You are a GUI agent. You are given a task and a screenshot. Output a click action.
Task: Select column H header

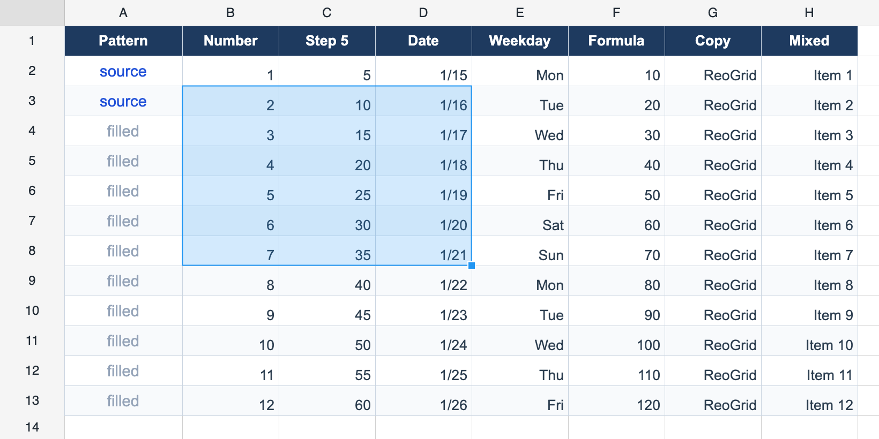pos(809,13)
